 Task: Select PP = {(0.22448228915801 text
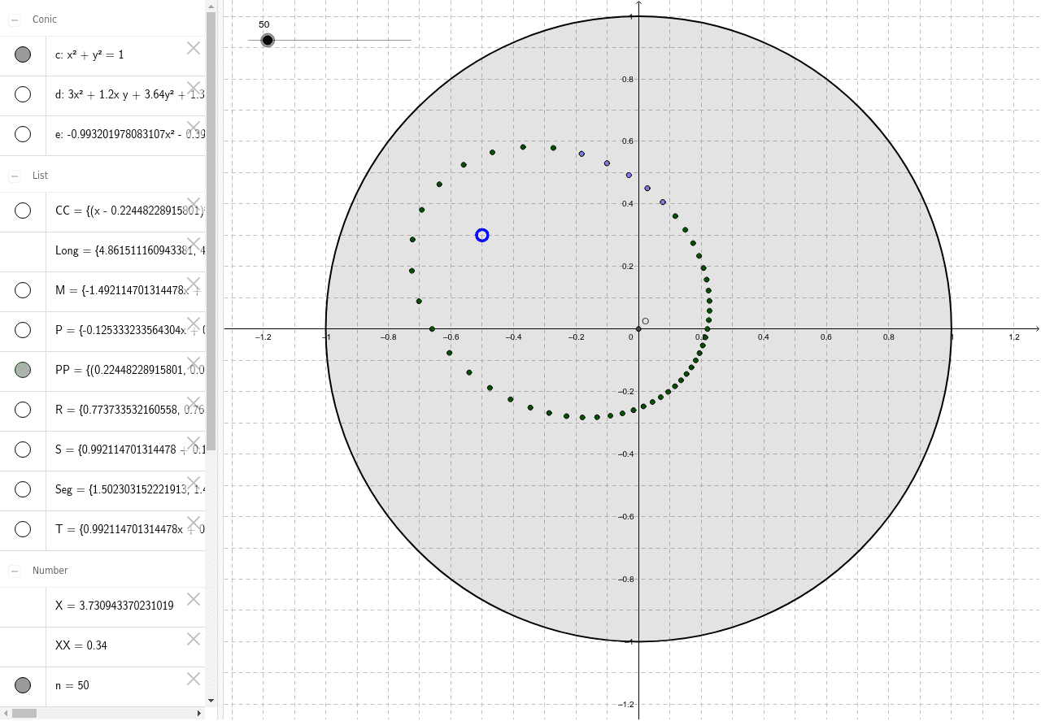tap(130, 370)
